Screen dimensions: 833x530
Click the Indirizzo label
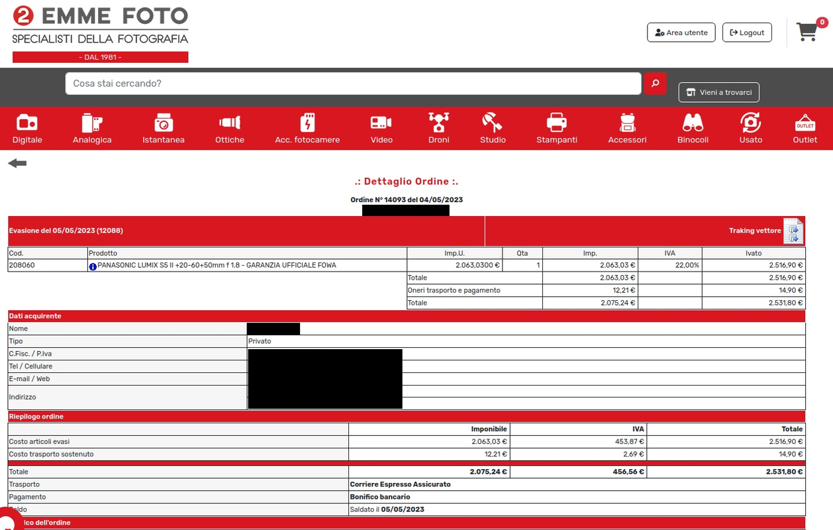pyautogui.click(x=23, y=397)
